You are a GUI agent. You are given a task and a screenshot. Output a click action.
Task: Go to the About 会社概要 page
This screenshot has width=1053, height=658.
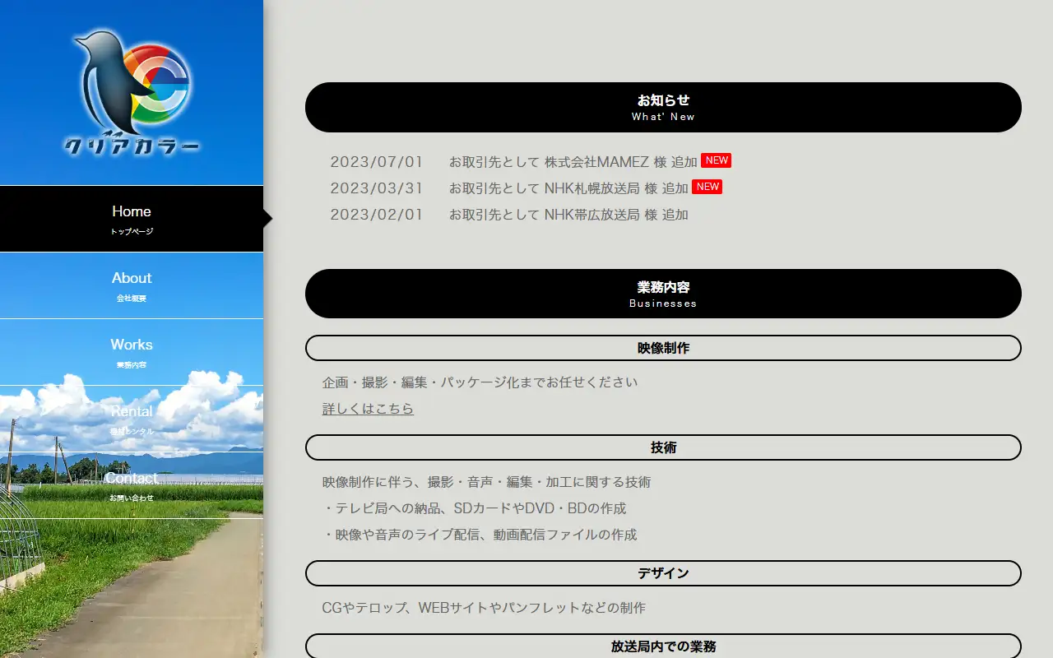tap(132, 285)
